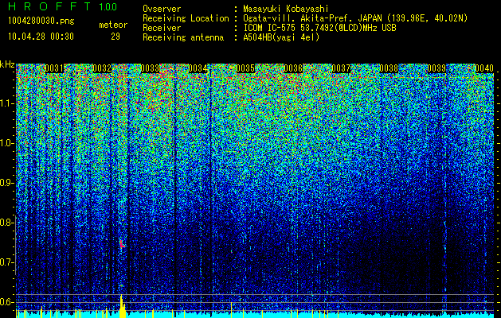Viewport: 501px width, 318px height.
Task: Click the 0039 time marker
Action: [436, 68]
